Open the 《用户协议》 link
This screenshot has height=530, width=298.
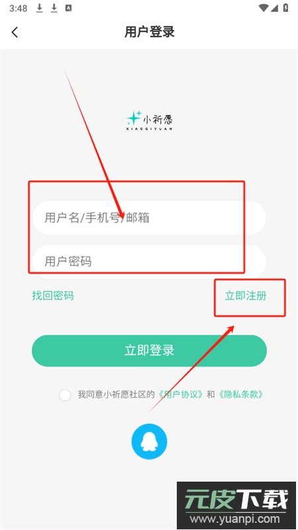181,394
